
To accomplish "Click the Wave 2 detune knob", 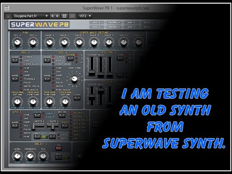I will pos(64,42).
